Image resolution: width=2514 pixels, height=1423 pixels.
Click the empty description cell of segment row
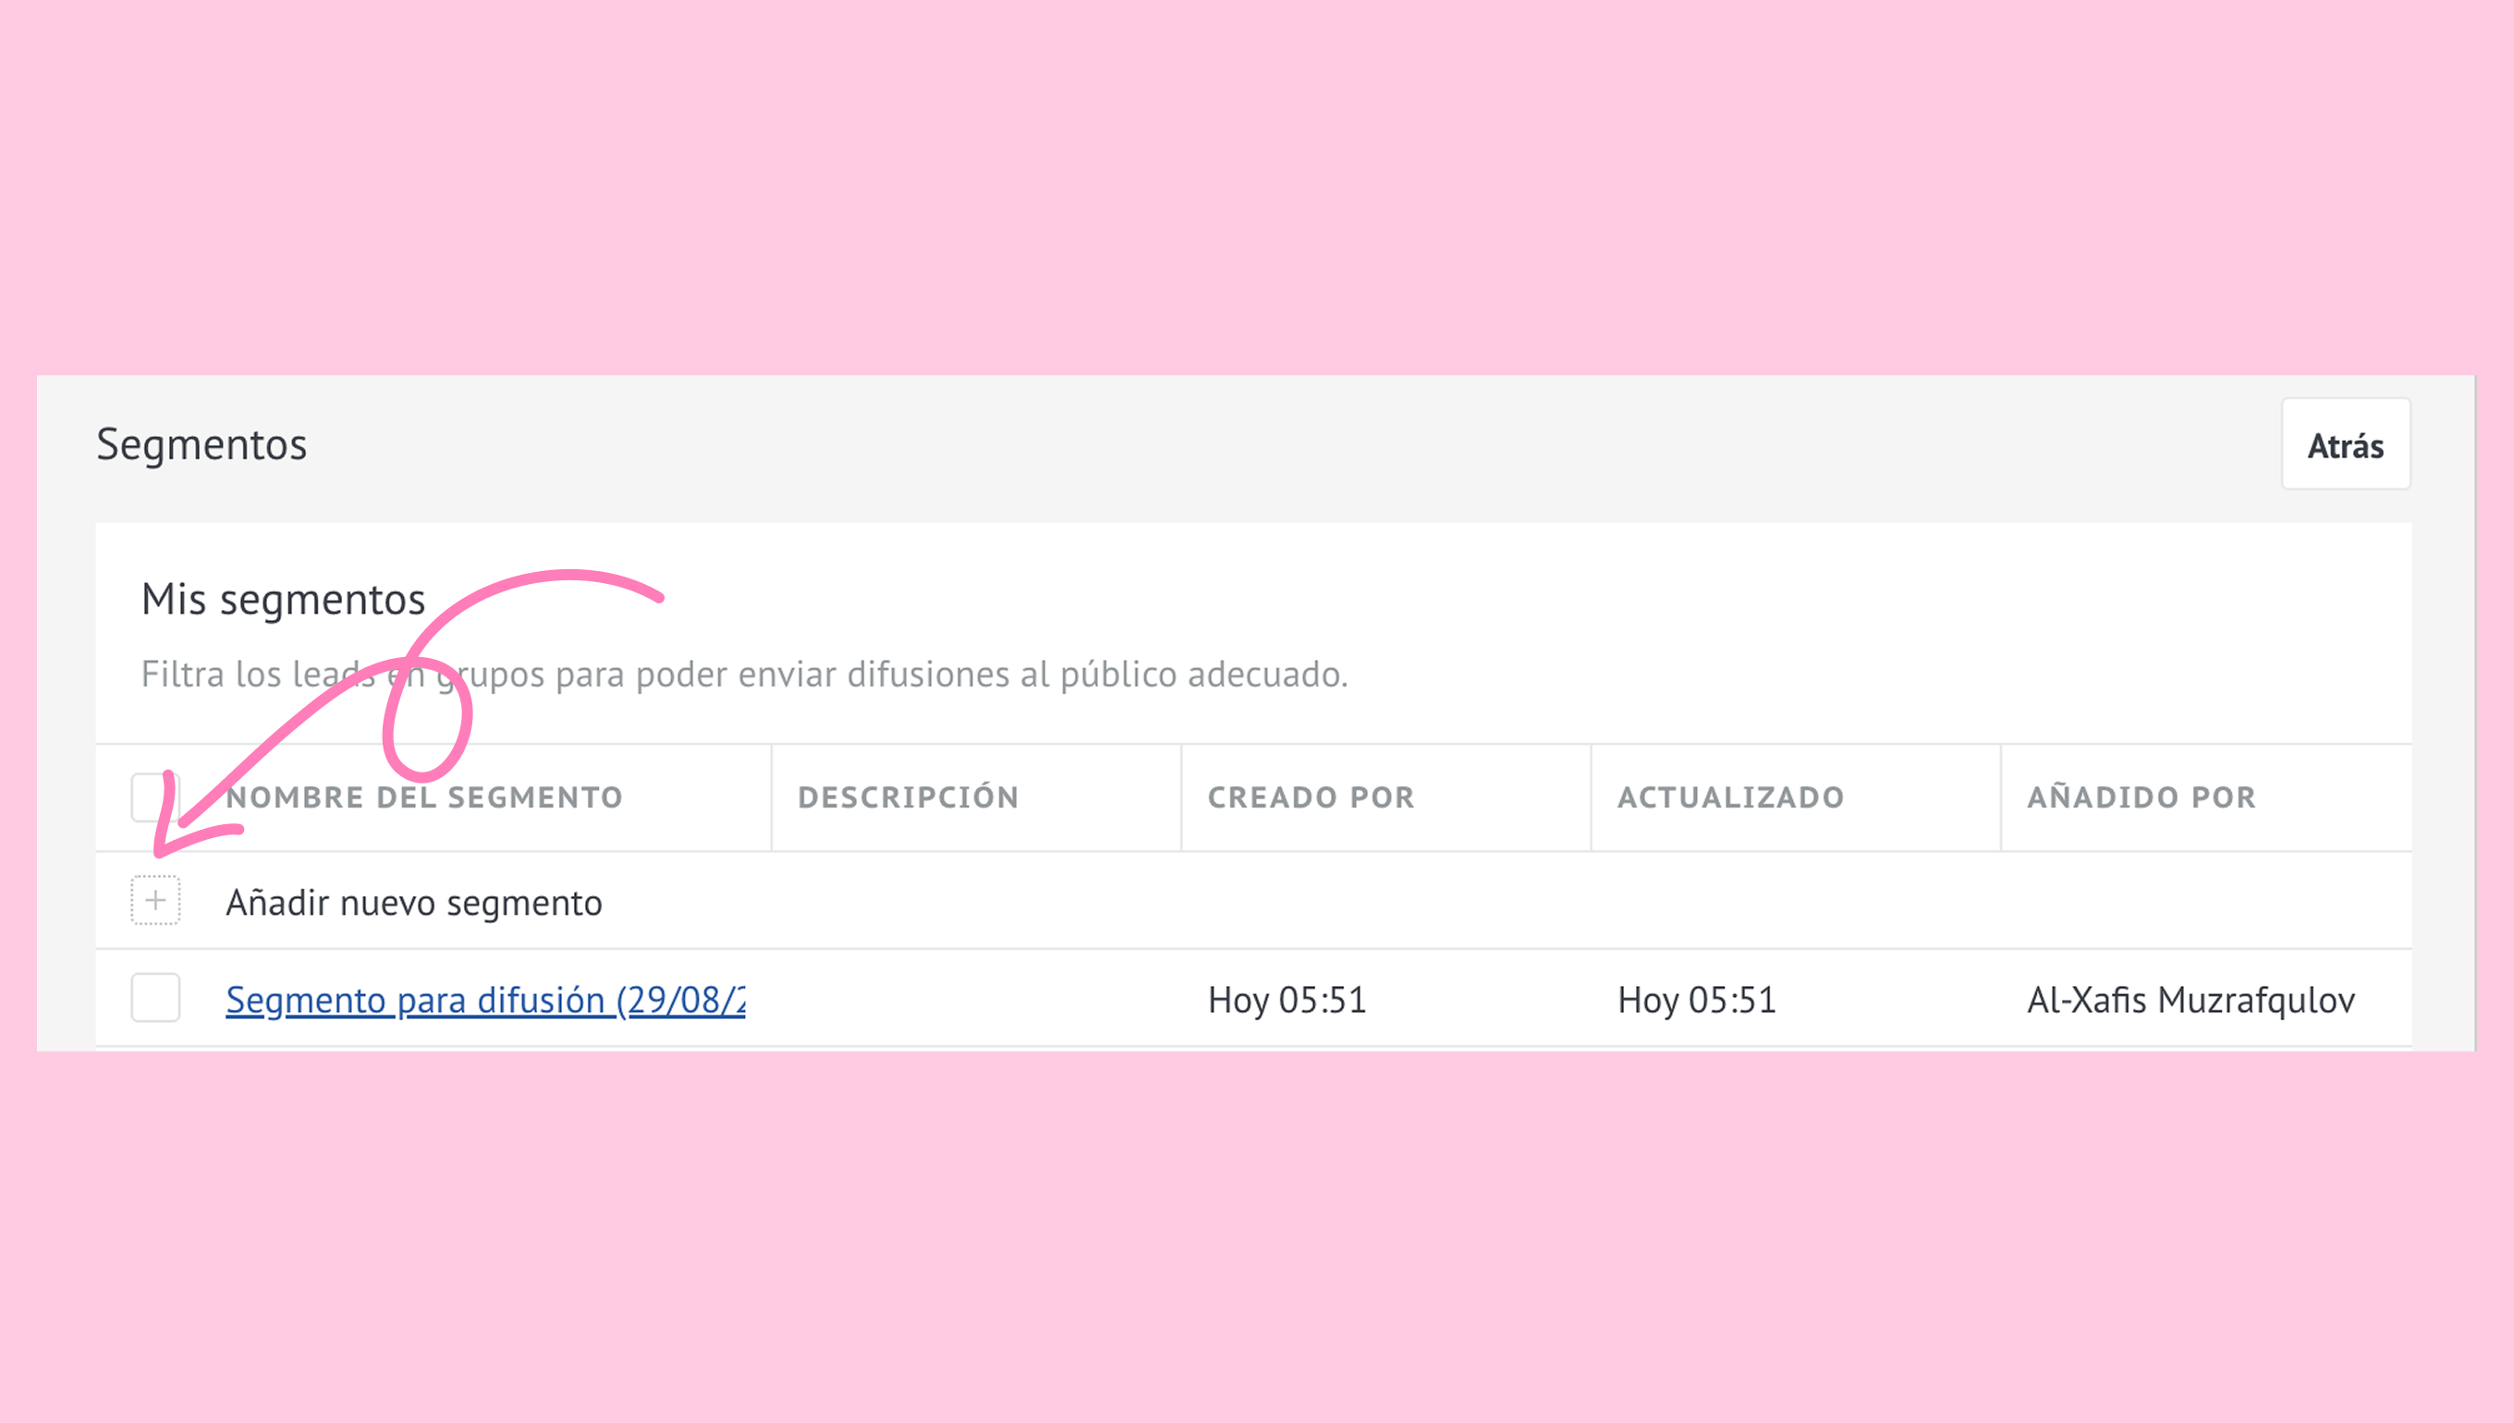975,1000
